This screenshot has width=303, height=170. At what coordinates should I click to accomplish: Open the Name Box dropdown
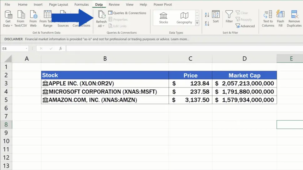tap(27, 49)
